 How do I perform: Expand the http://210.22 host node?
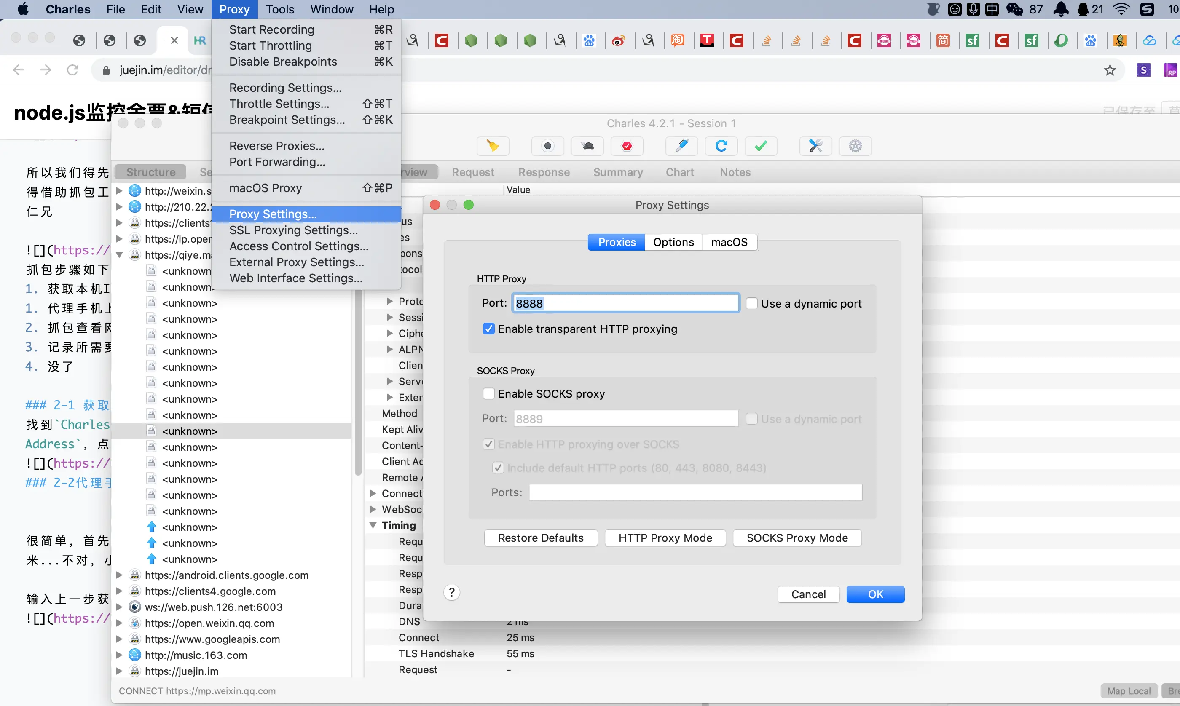coord(119,207)
